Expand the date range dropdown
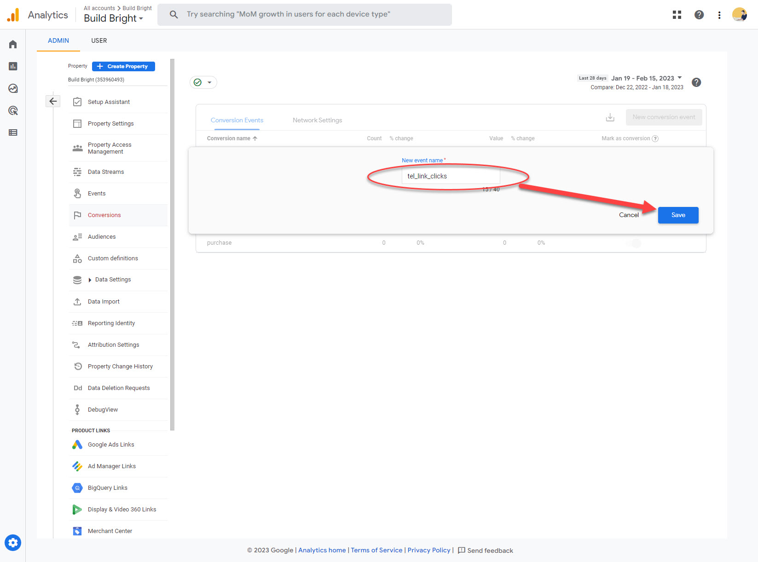Image resolution: width=758 pixels, height=562 pixels. (x=679, y=78)
